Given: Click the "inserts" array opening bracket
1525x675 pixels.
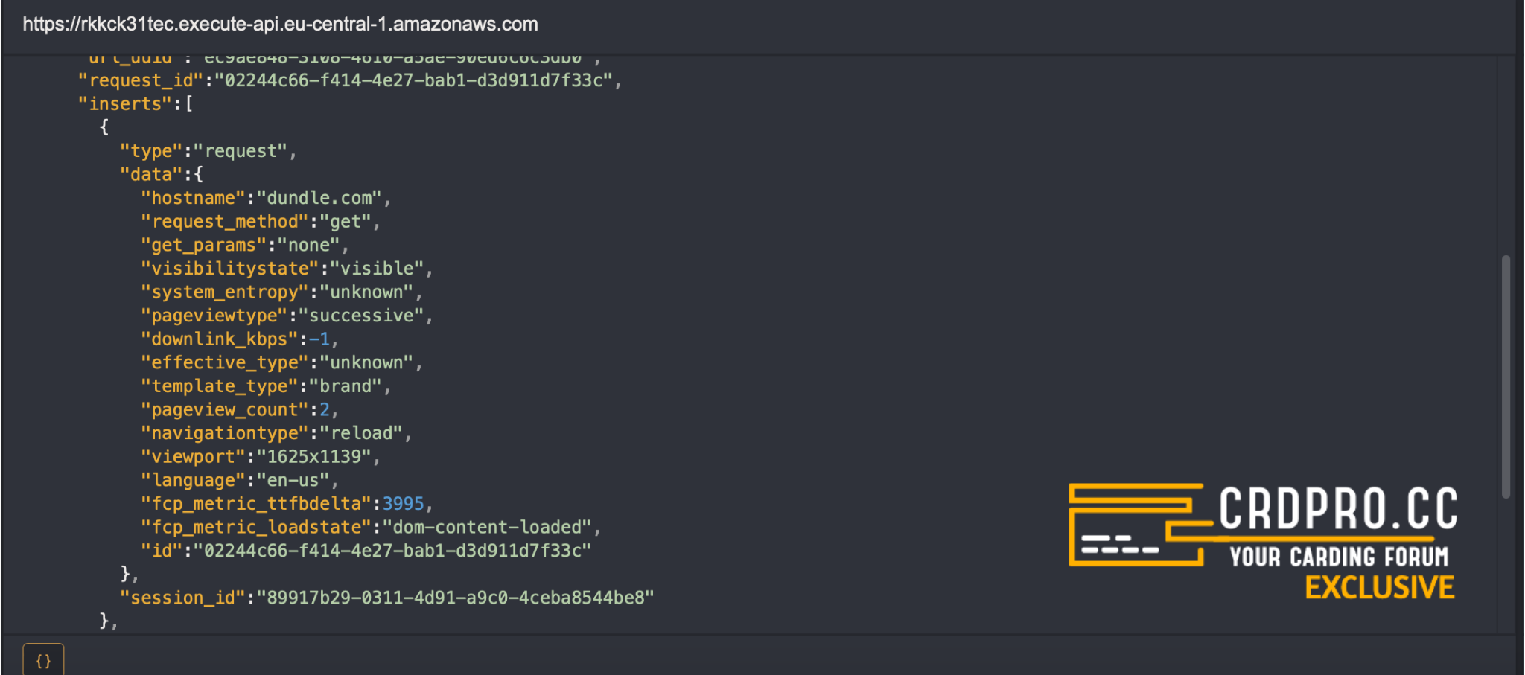Looking at the screenshot, I should click(x=189, y=104).
